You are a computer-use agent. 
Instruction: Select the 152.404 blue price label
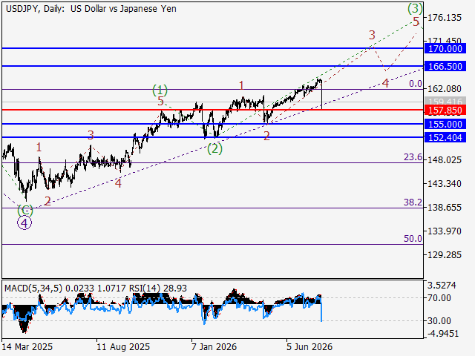(x=445, y=137)
